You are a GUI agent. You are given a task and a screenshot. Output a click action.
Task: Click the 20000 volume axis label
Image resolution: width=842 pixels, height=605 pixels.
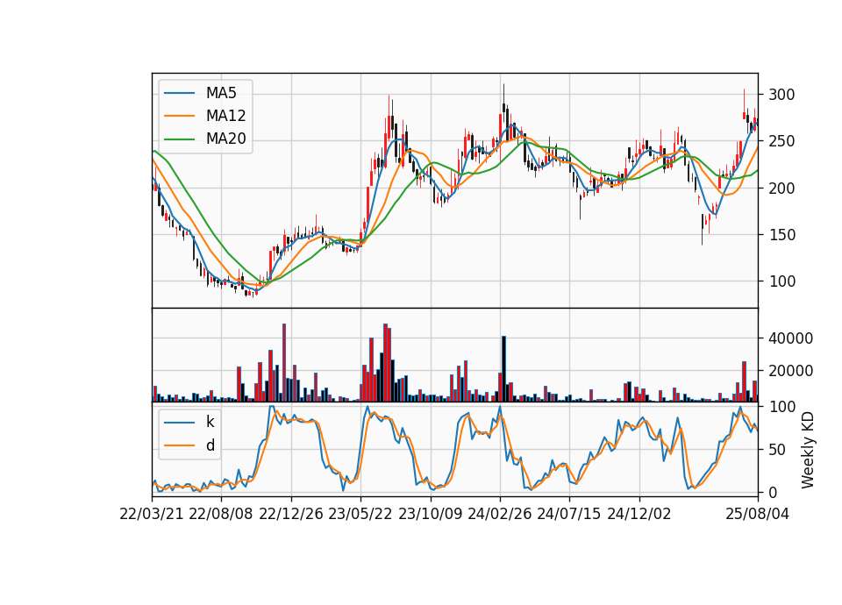click(790, 371)
